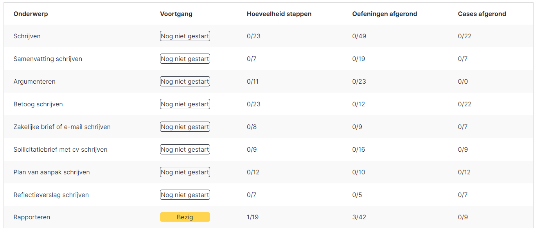Click the Betoog schrijven subject
This screenshot has height=233, width=550.
38,104
